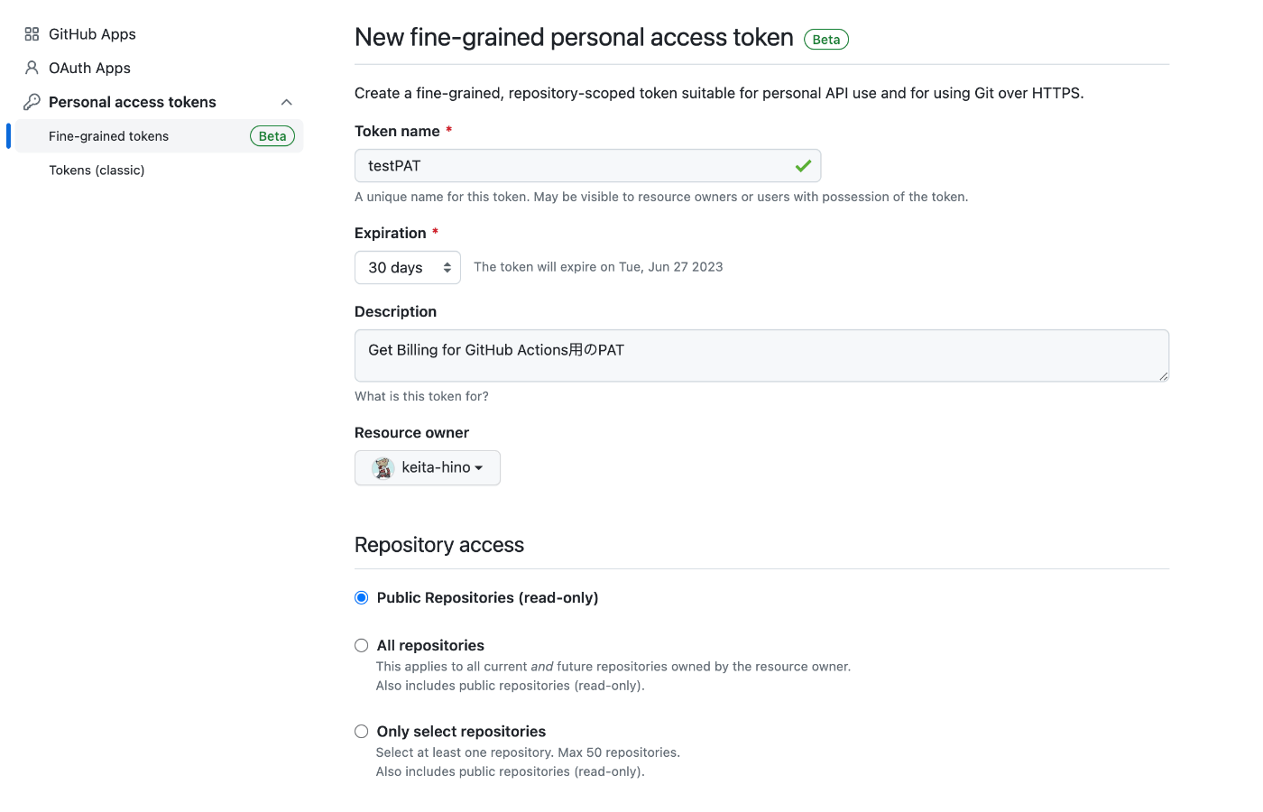Click the Personal access tokens key icon
Viewport: 1263px width, 812px height.
pos(32,102)
